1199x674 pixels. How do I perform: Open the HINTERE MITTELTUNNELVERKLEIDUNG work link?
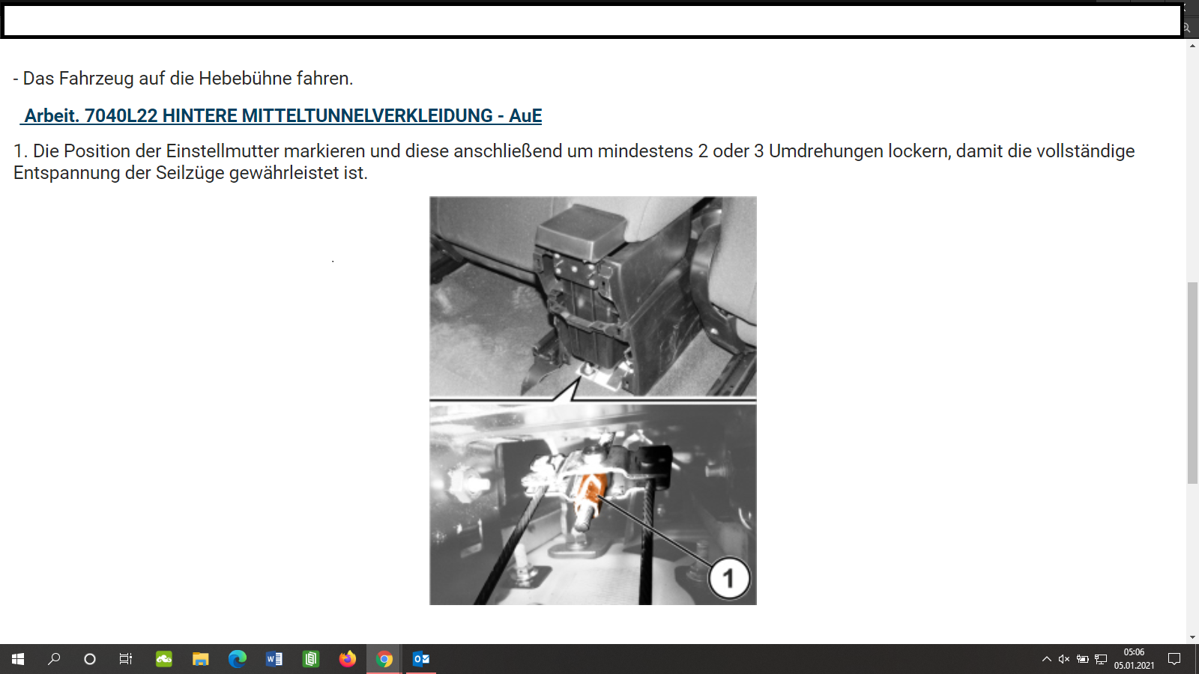click(x=283, y=116)
